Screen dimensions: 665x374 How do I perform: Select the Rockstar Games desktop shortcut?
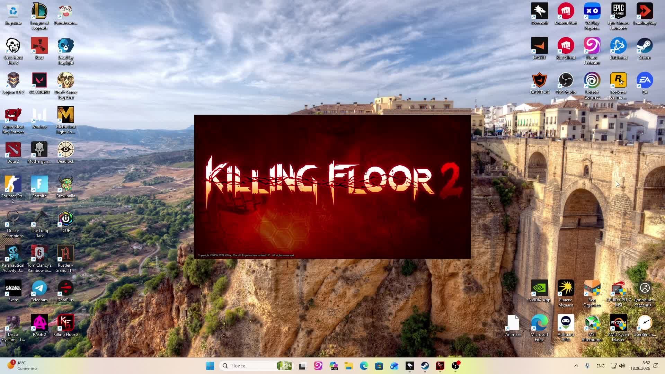pyautogui.click(x=618, y=86)
